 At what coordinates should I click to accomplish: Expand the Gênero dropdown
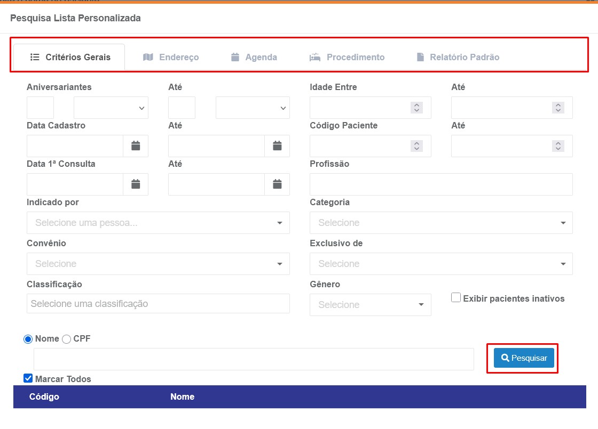[370, 305]
